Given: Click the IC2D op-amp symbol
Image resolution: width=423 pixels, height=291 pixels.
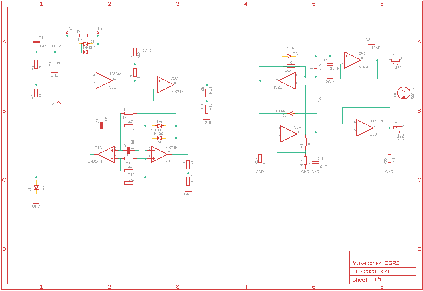Looking at the screenshot, I should (287, 81).
